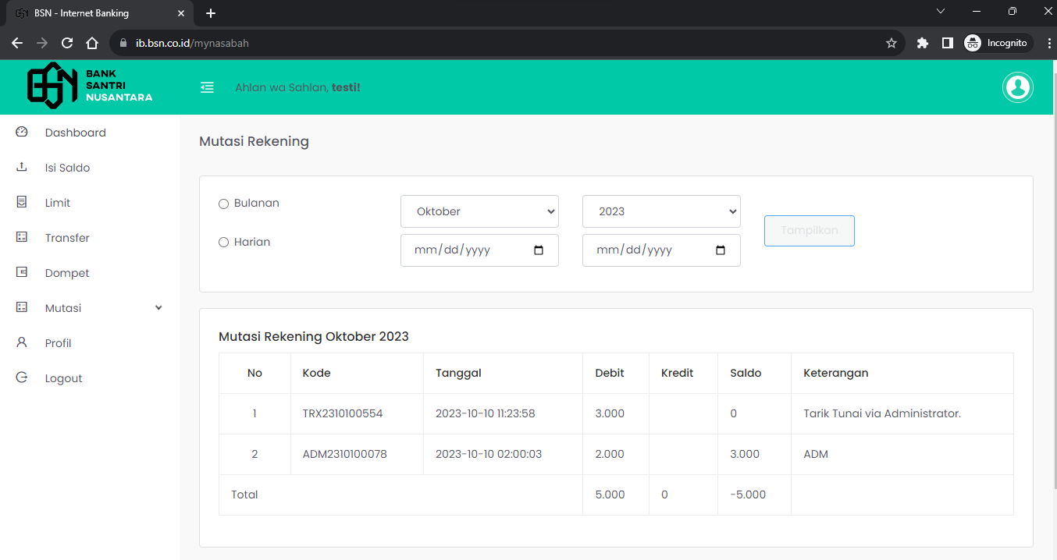Image resolution: width=1057 pixels, height=560 pixels.
Task: Open the 2023 year dropdown
Action: tap(661, 211)
